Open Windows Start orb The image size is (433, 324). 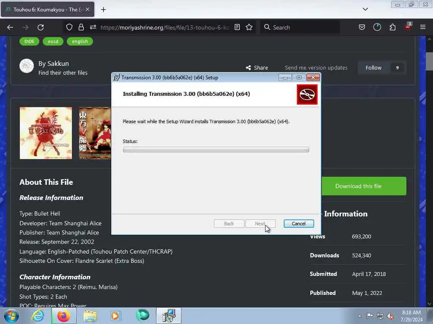[11, 316]
